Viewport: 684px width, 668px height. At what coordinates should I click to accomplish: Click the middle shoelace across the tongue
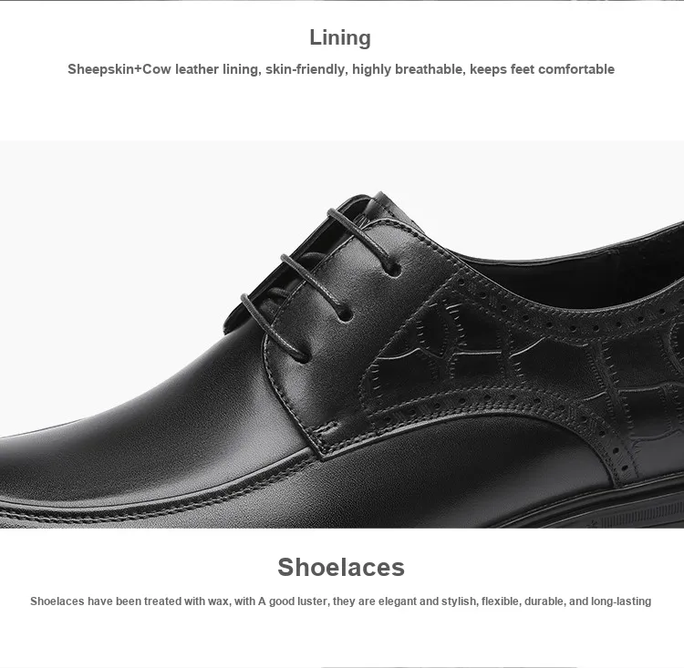[315, 283]
